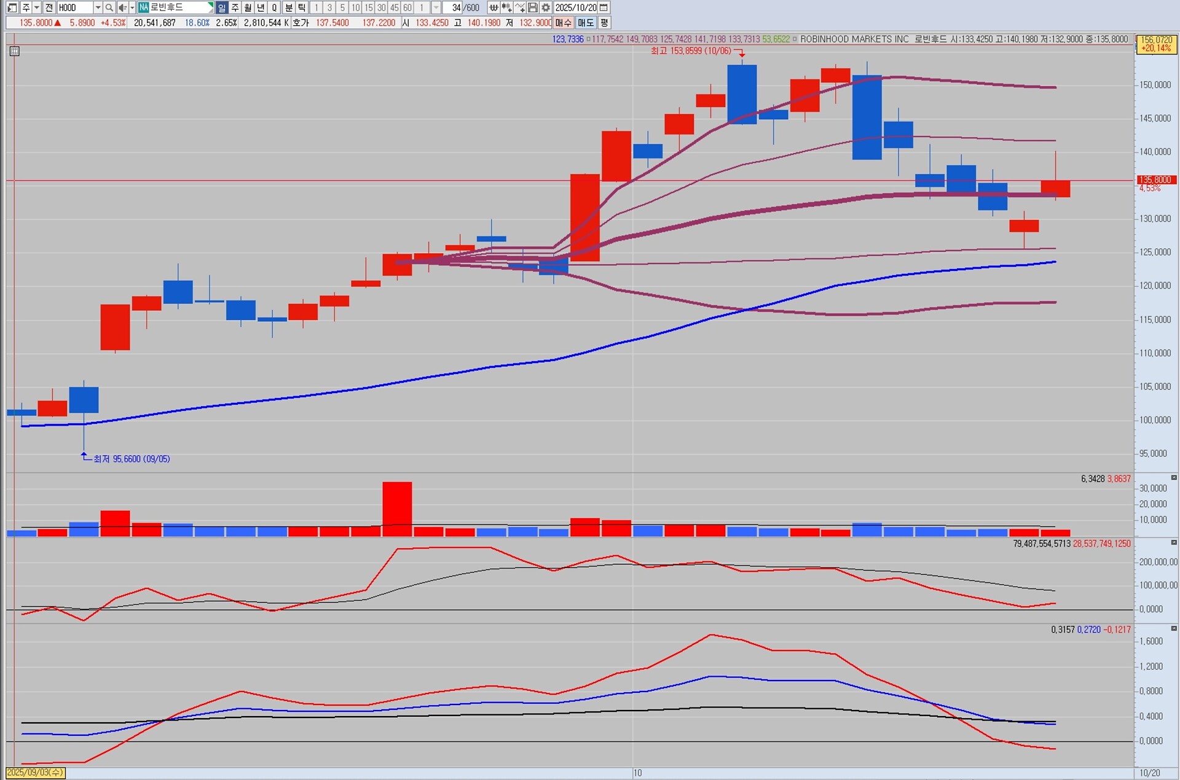1180x780 pixels.
Task: Click the Won currency toggle icon
Action: pos(493,7)
